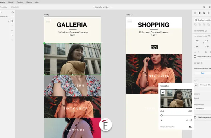Switch to Condividi mode tab
The height and width of the screenshot is (138, 211).
point(15,7)
